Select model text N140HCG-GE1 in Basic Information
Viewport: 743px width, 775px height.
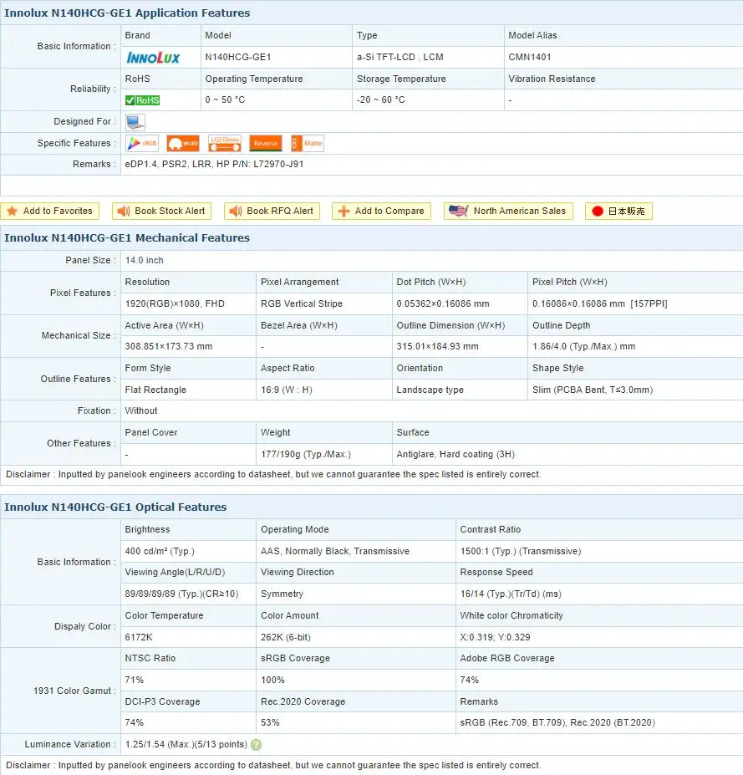(x=238, y=58)
